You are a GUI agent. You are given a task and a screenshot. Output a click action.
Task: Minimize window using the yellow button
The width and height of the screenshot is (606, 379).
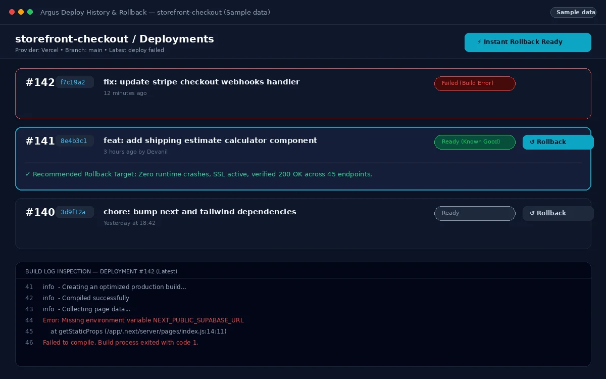(21, 12)
